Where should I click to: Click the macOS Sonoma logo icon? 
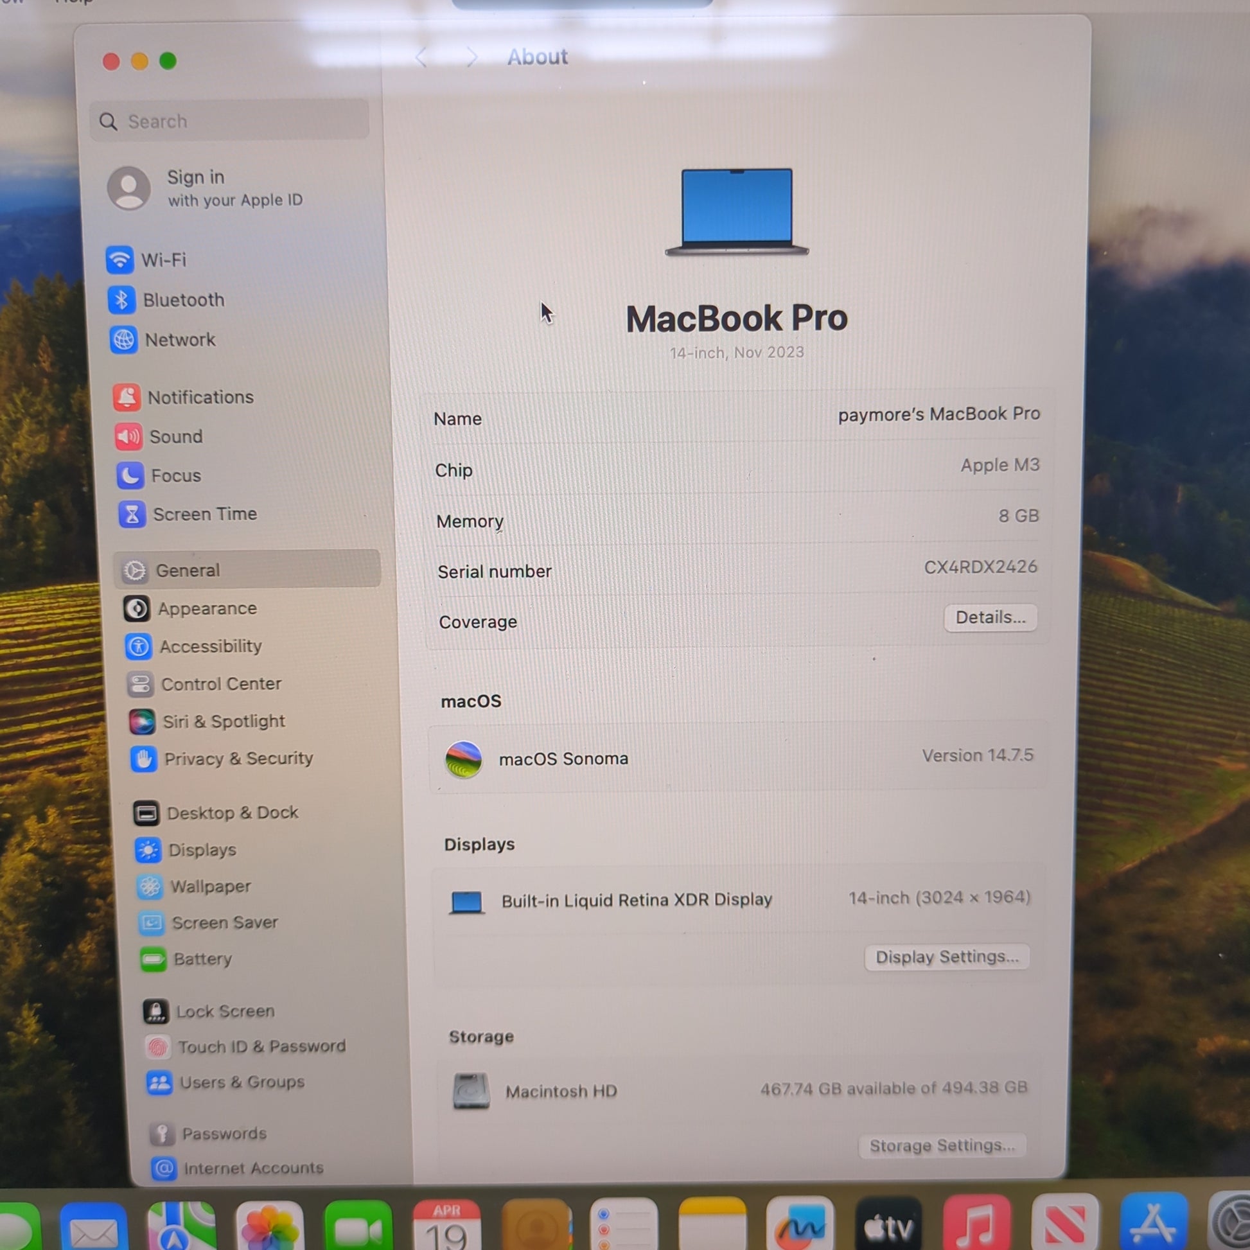point(463,760)
